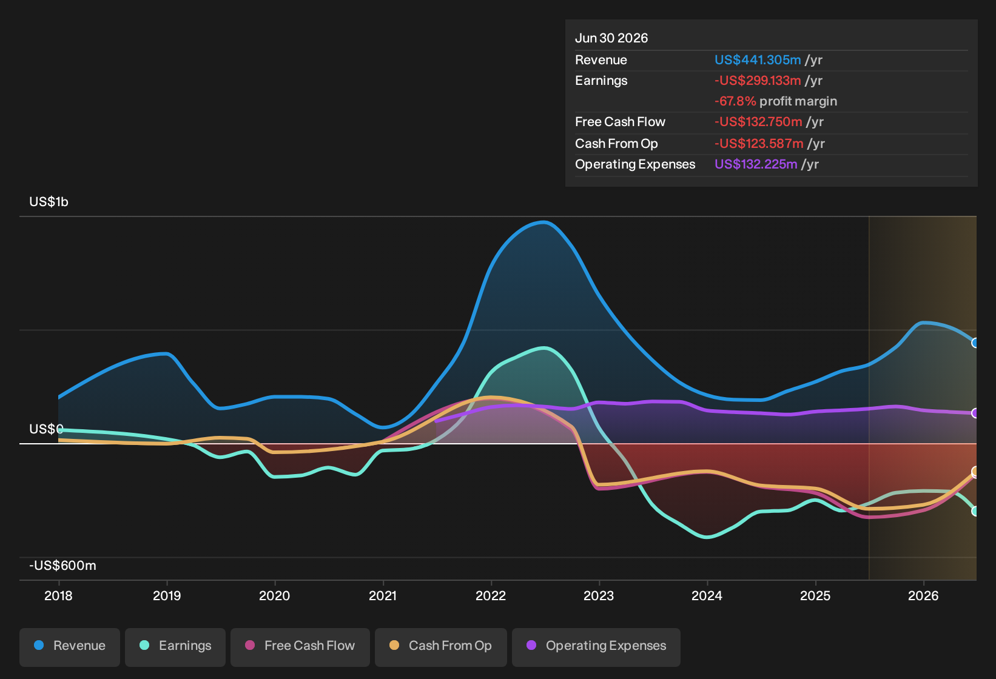Click the -US$132.750m free cash flow value
The height and width of the screenshot is (679, 996).
click(x=758, y=122)
